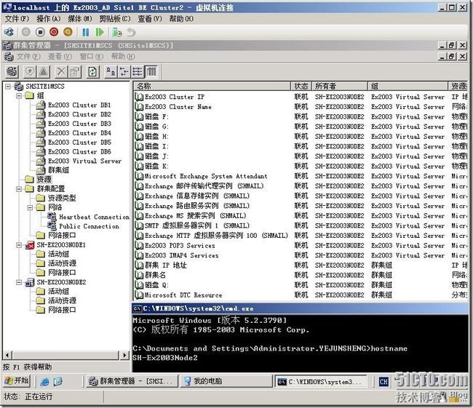Click the blue Pause VM icon
The image size is (473, 408).
point(86,32)
